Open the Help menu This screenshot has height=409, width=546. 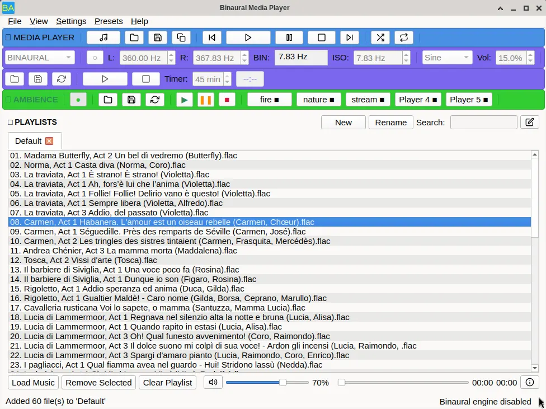pyautogui.click(x=139, y=21)
